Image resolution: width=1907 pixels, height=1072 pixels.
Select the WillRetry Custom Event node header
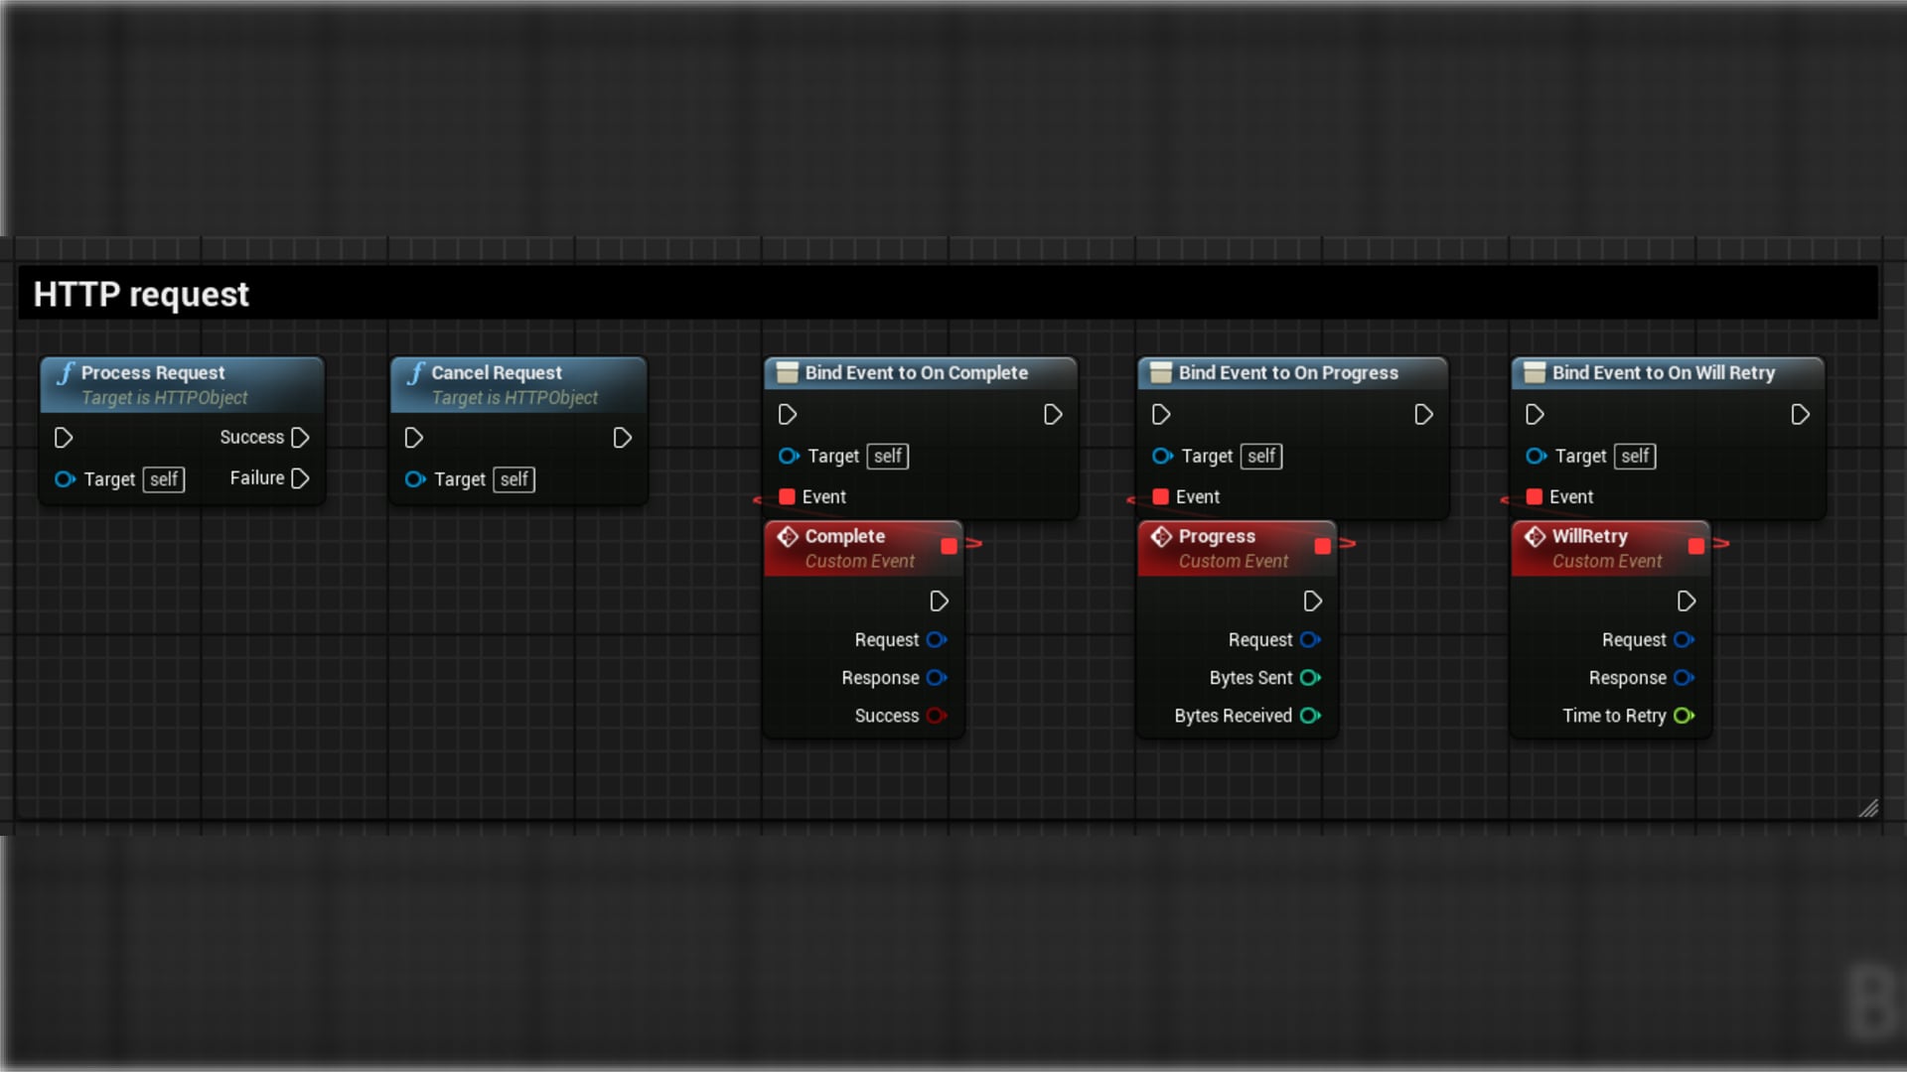tap(1589, 537)
